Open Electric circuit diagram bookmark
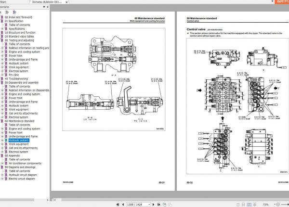 click(x=22, y=179)
